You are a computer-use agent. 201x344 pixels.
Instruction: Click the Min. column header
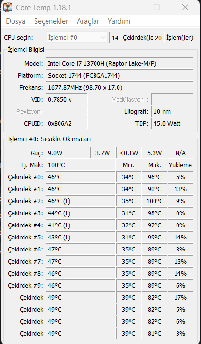pos(129,165)
